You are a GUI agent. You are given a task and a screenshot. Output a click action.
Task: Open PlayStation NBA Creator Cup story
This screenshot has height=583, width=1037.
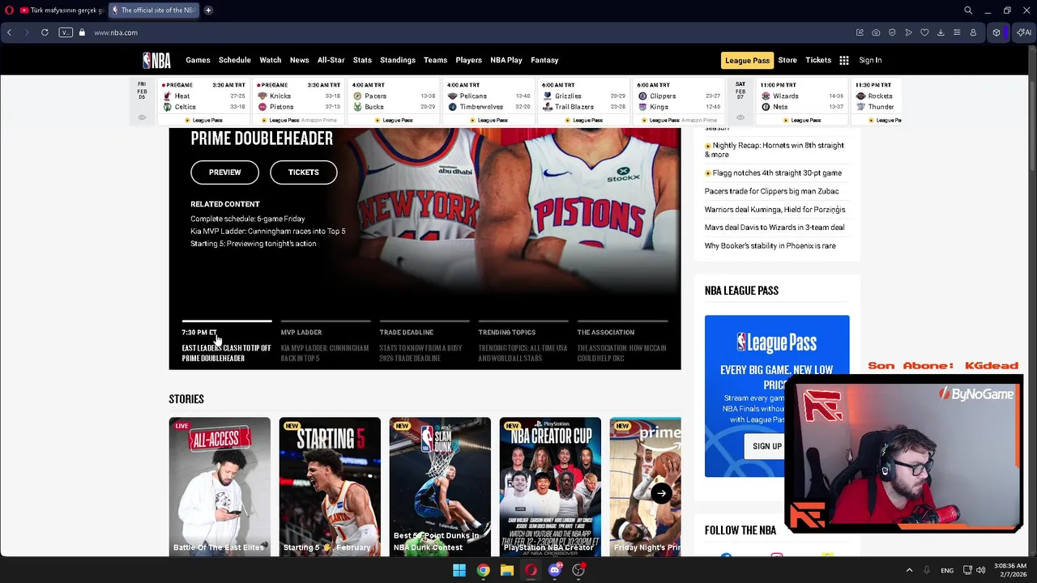(550, 487)
